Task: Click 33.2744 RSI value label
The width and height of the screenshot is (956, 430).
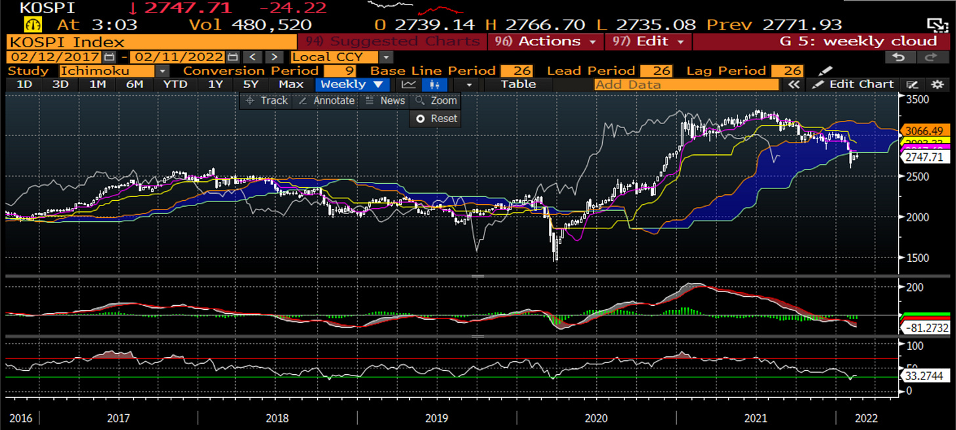Action: [925, 377]
